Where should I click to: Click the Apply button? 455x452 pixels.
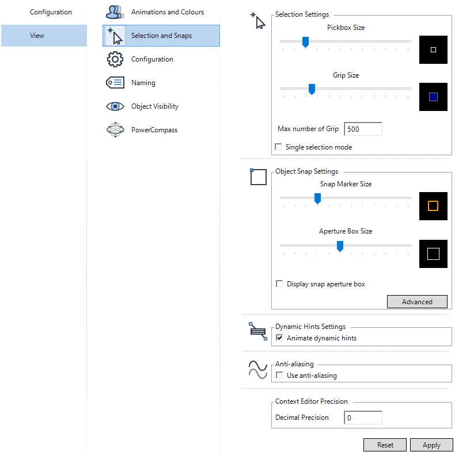click(x=431, y=445)
